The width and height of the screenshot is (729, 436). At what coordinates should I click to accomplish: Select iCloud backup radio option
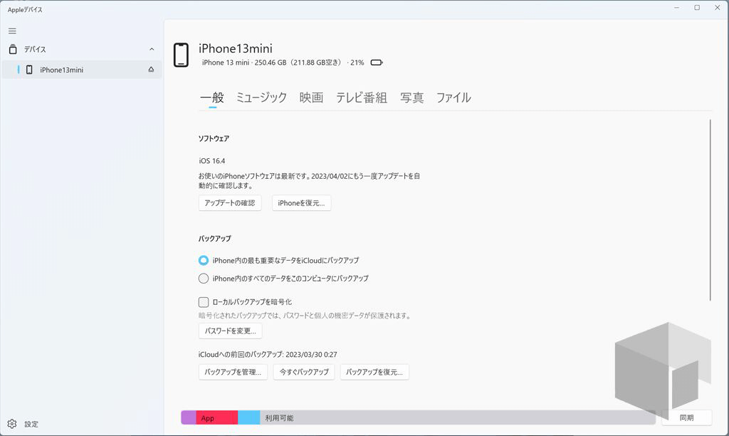click(204, 261)
